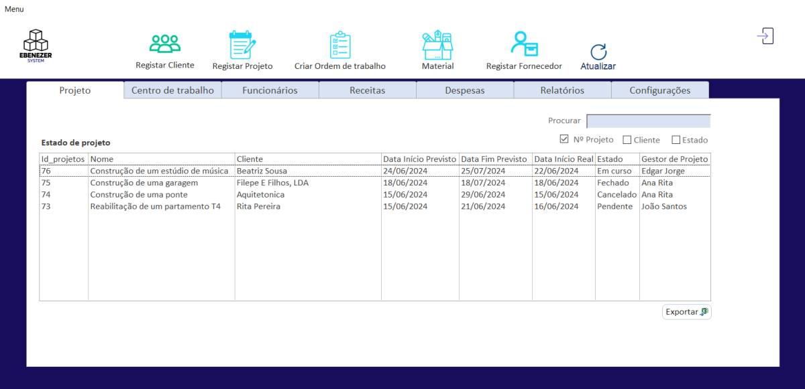
Task: Switch to the Centro de trabalho tab
Action: (x=172, y=90)
